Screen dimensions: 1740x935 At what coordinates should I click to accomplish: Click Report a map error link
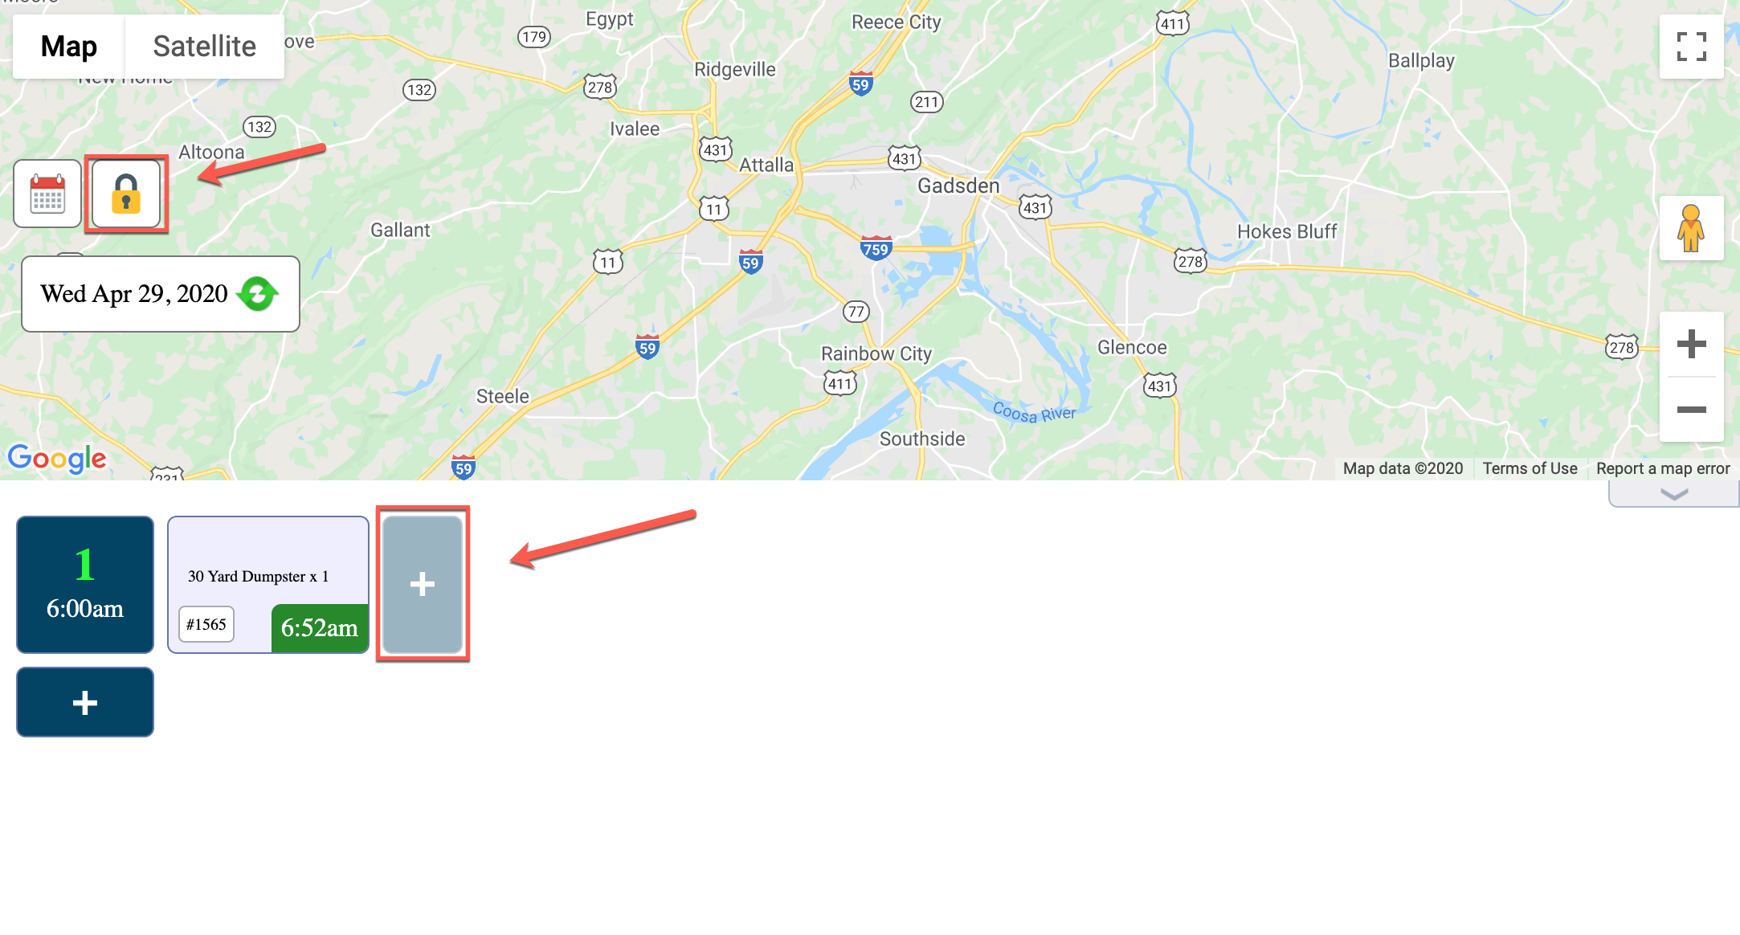point(1663,468)
